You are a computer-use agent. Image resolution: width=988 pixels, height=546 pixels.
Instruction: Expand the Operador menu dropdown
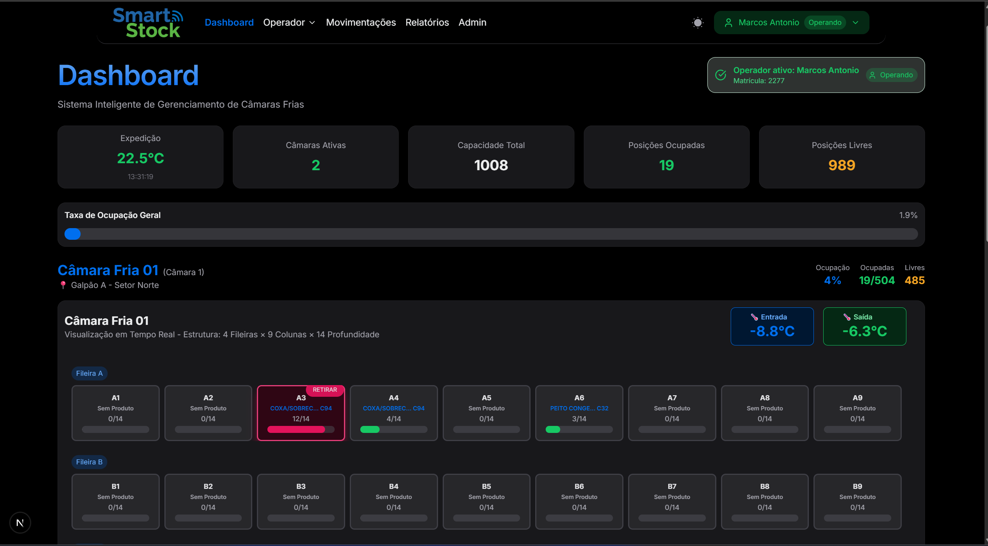[x=289, y=23]
